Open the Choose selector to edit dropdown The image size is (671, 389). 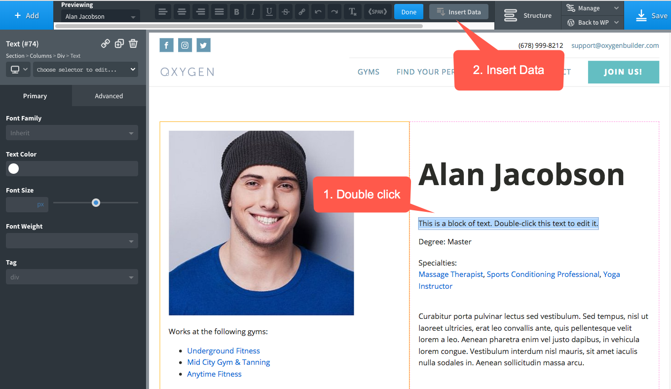coord(85,70)
